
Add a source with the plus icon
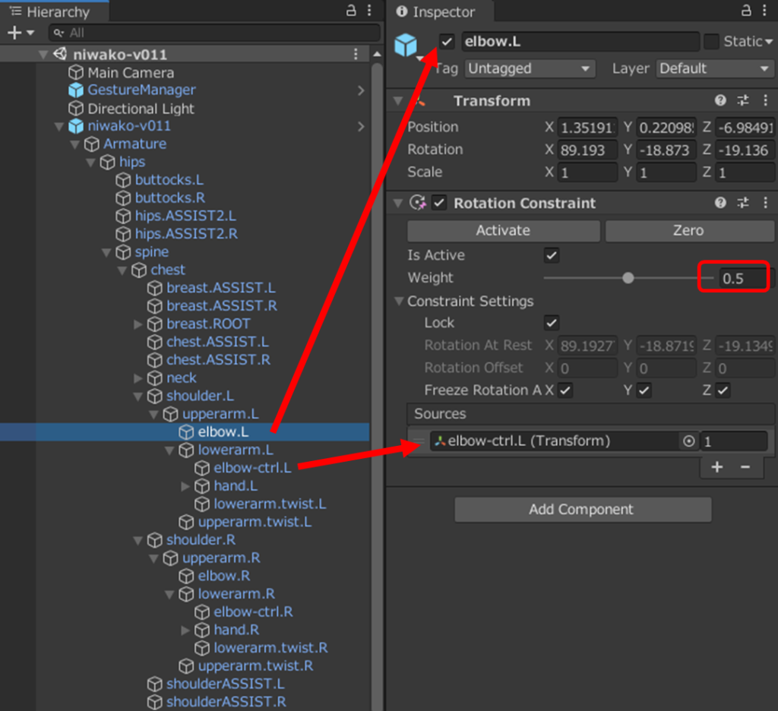point(716,467)
